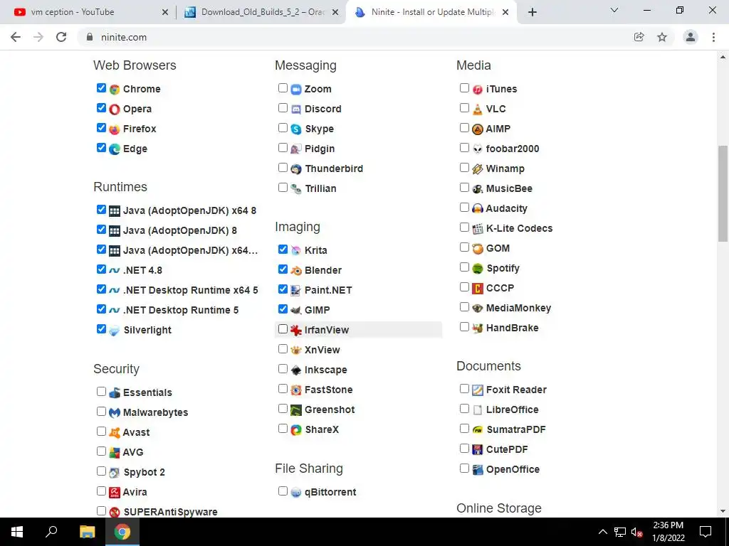Click the ShareX logo icon
729x546 pixels.
296,430
